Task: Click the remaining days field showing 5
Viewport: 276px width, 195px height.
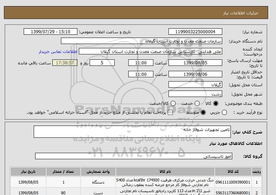Action: [x=102, y=63]
